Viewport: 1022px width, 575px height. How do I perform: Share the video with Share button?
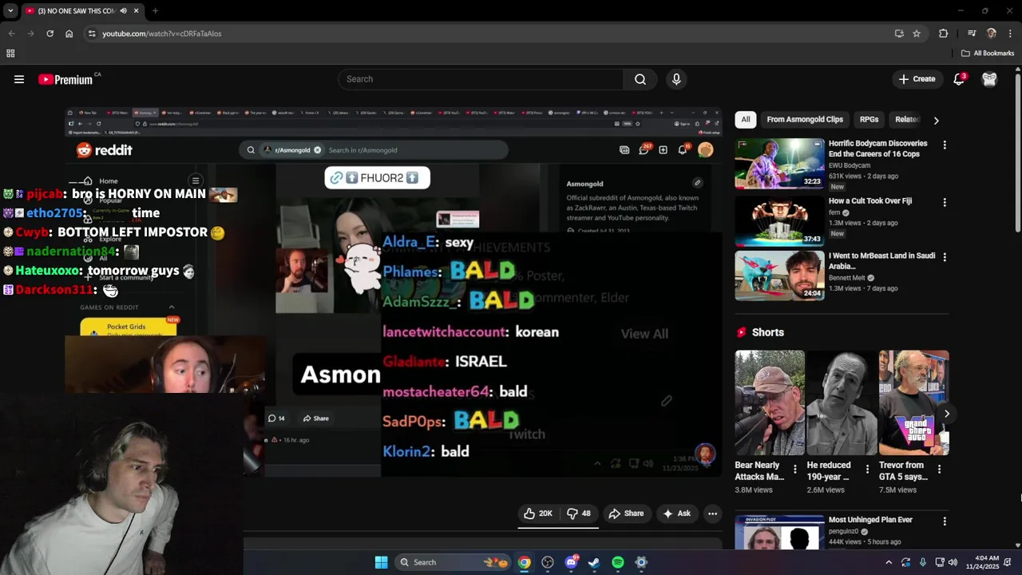tap(626, 514)
